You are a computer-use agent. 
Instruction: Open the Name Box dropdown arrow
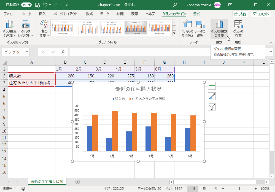point(27,52)
